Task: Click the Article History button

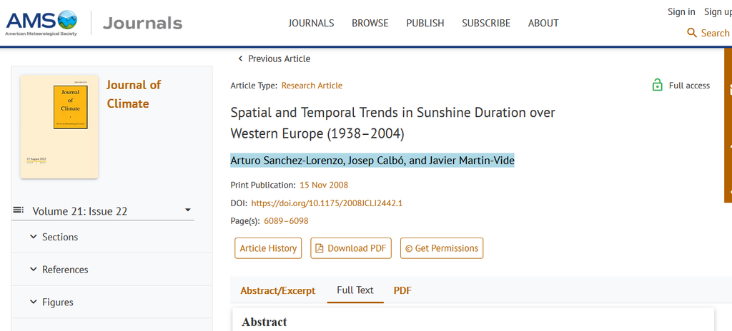Action: (x=268, y=248)
